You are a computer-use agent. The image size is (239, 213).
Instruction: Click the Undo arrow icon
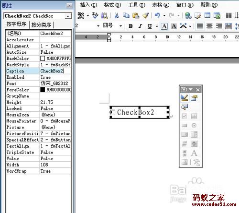pyautogui.click(x=157, y=15)
